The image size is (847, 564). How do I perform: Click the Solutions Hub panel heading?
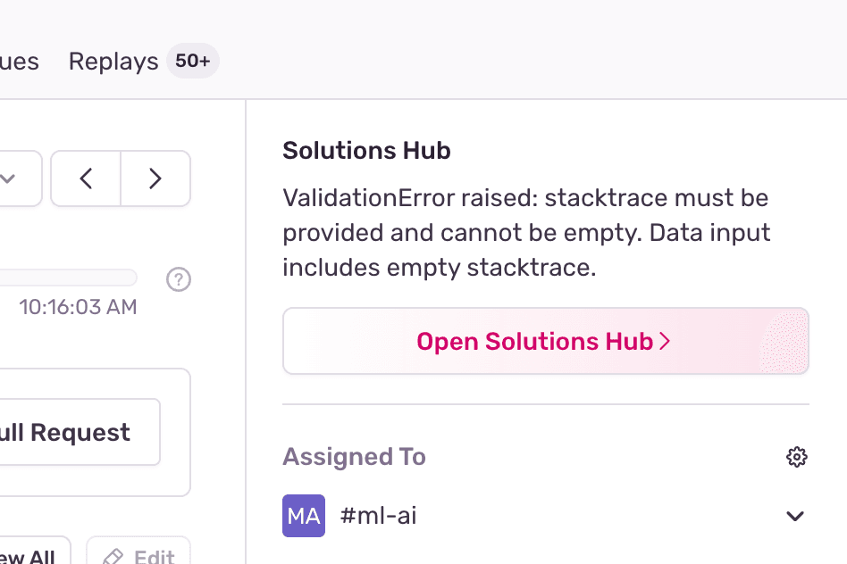pos(366,150)
